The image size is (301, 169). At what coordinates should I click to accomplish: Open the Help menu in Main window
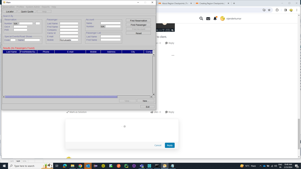[54, 7]
